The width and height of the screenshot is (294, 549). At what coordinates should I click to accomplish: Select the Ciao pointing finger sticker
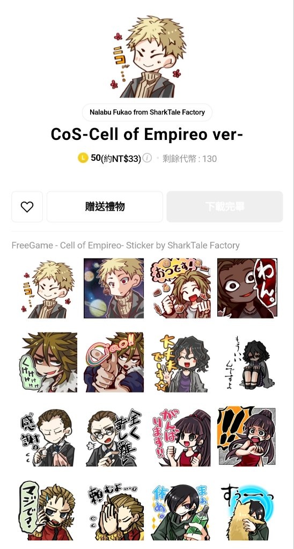click(x=114, y=362)
